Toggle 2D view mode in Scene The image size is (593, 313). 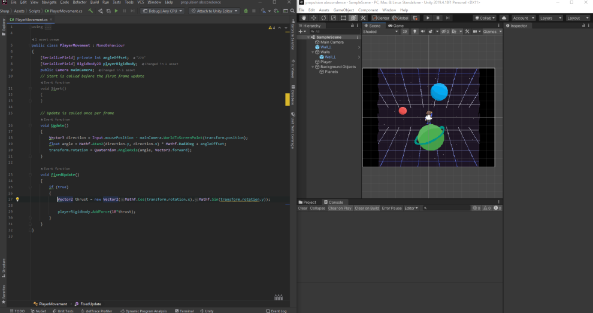pyautogui.click(x=405, y=32)
